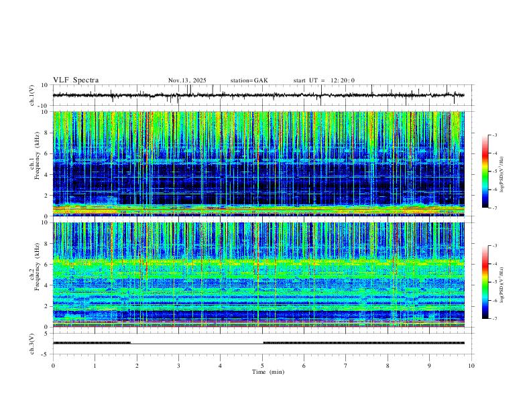Click the ch.1 upper colorbar 'log(PSD)(V²/Hz)' label
The height and width of the screenshot is (410, 531).
pos(502,174)
